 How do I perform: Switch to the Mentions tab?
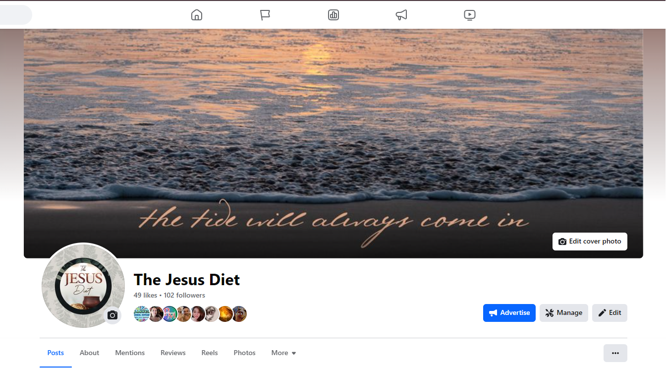pos(130,353)
